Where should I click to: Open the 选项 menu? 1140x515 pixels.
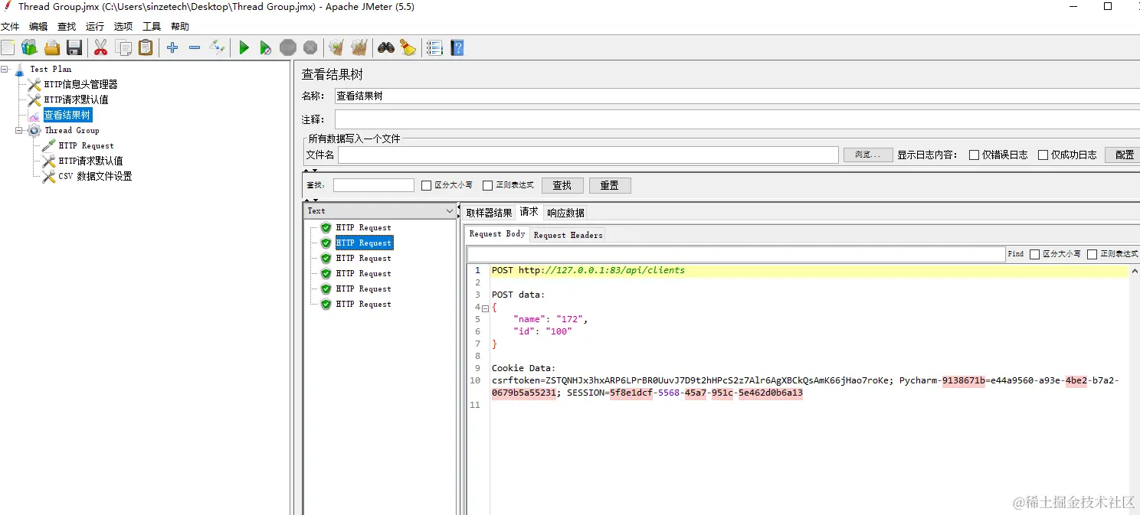pyautogui.click(x=123, y=26)
